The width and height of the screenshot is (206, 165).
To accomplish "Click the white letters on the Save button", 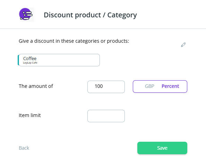I will coord(162,148).
